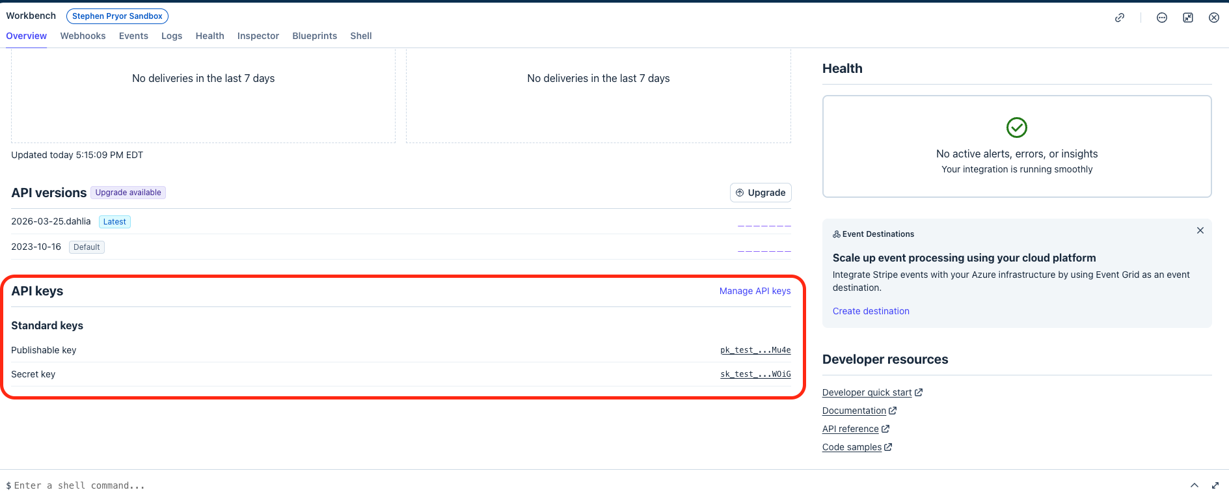Reveal the secret key sk_test_...WOiG
1229x501 pixels.
755,374
